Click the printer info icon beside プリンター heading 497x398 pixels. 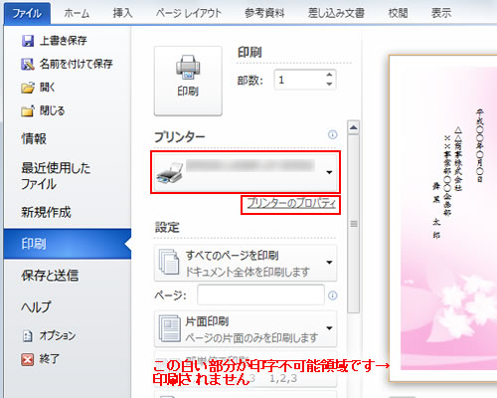tap(333, 134)
